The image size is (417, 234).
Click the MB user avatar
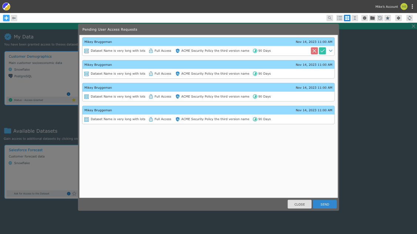tap(404, 7)
